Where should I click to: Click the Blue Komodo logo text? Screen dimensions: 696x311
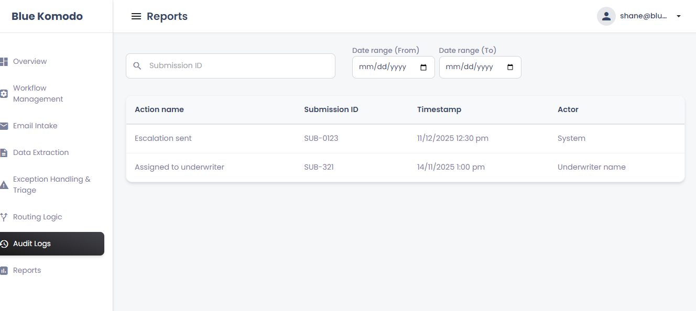47,16
